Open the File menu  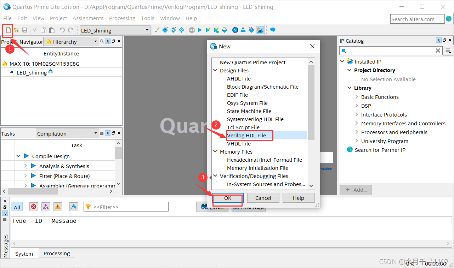tap(7, 18)
